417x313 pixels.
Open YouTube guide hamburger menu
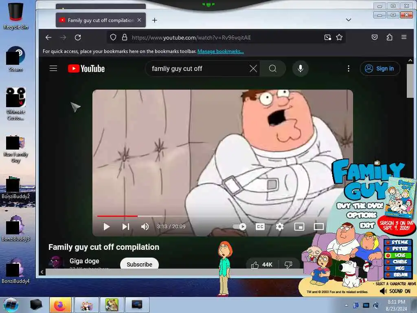point(53,68)
